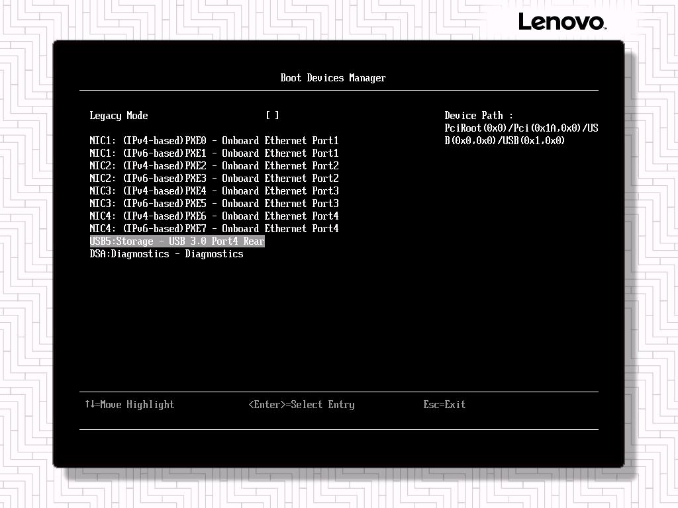
Task: Click the Lenovo logo
Action: (x=561, y=22)
